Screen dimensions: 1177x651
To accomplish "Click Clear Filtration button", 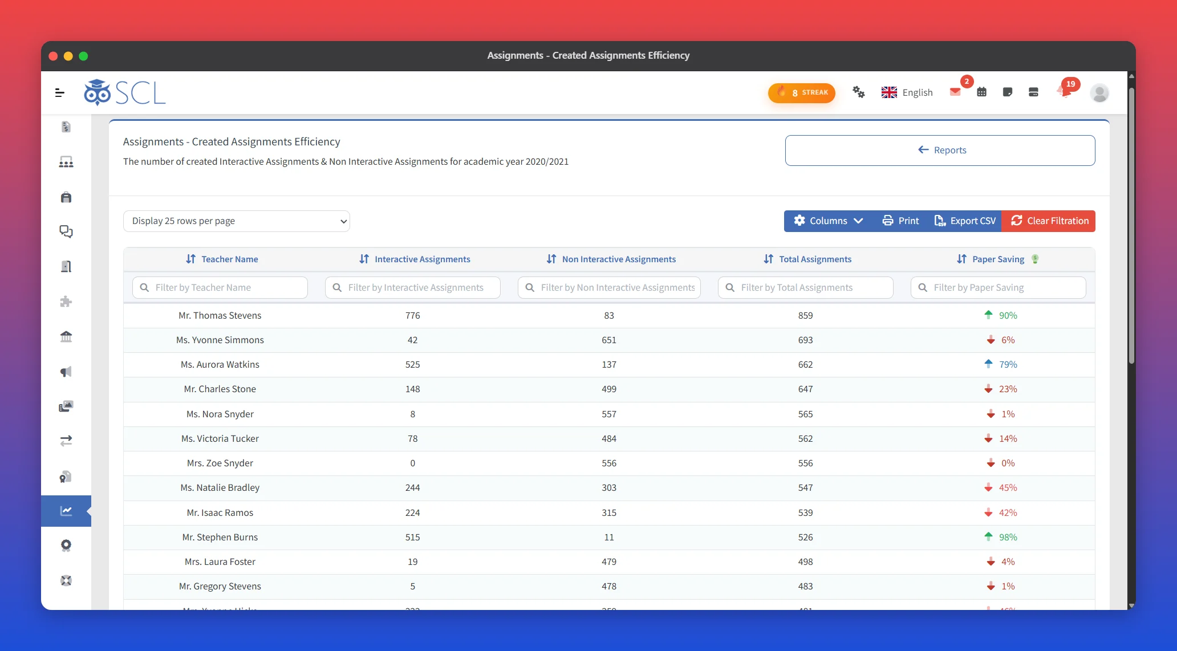I will coord(1049,221).
